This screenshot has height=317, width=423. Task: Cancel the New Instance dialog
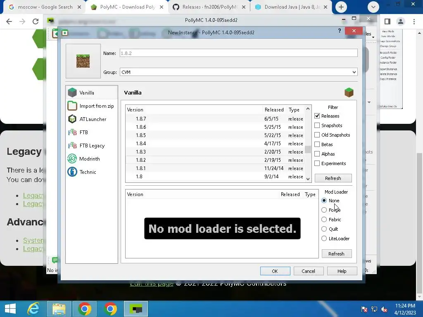(309, 271)
